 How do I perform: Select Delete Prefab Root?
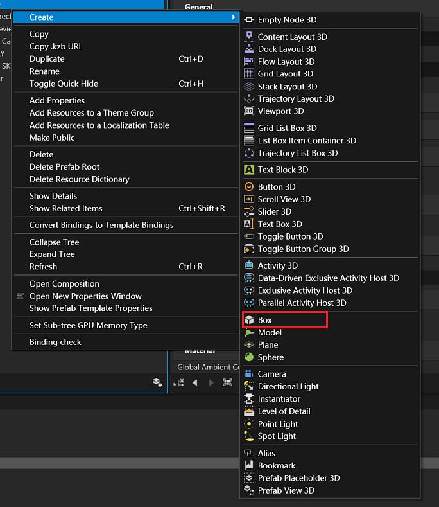64,167
